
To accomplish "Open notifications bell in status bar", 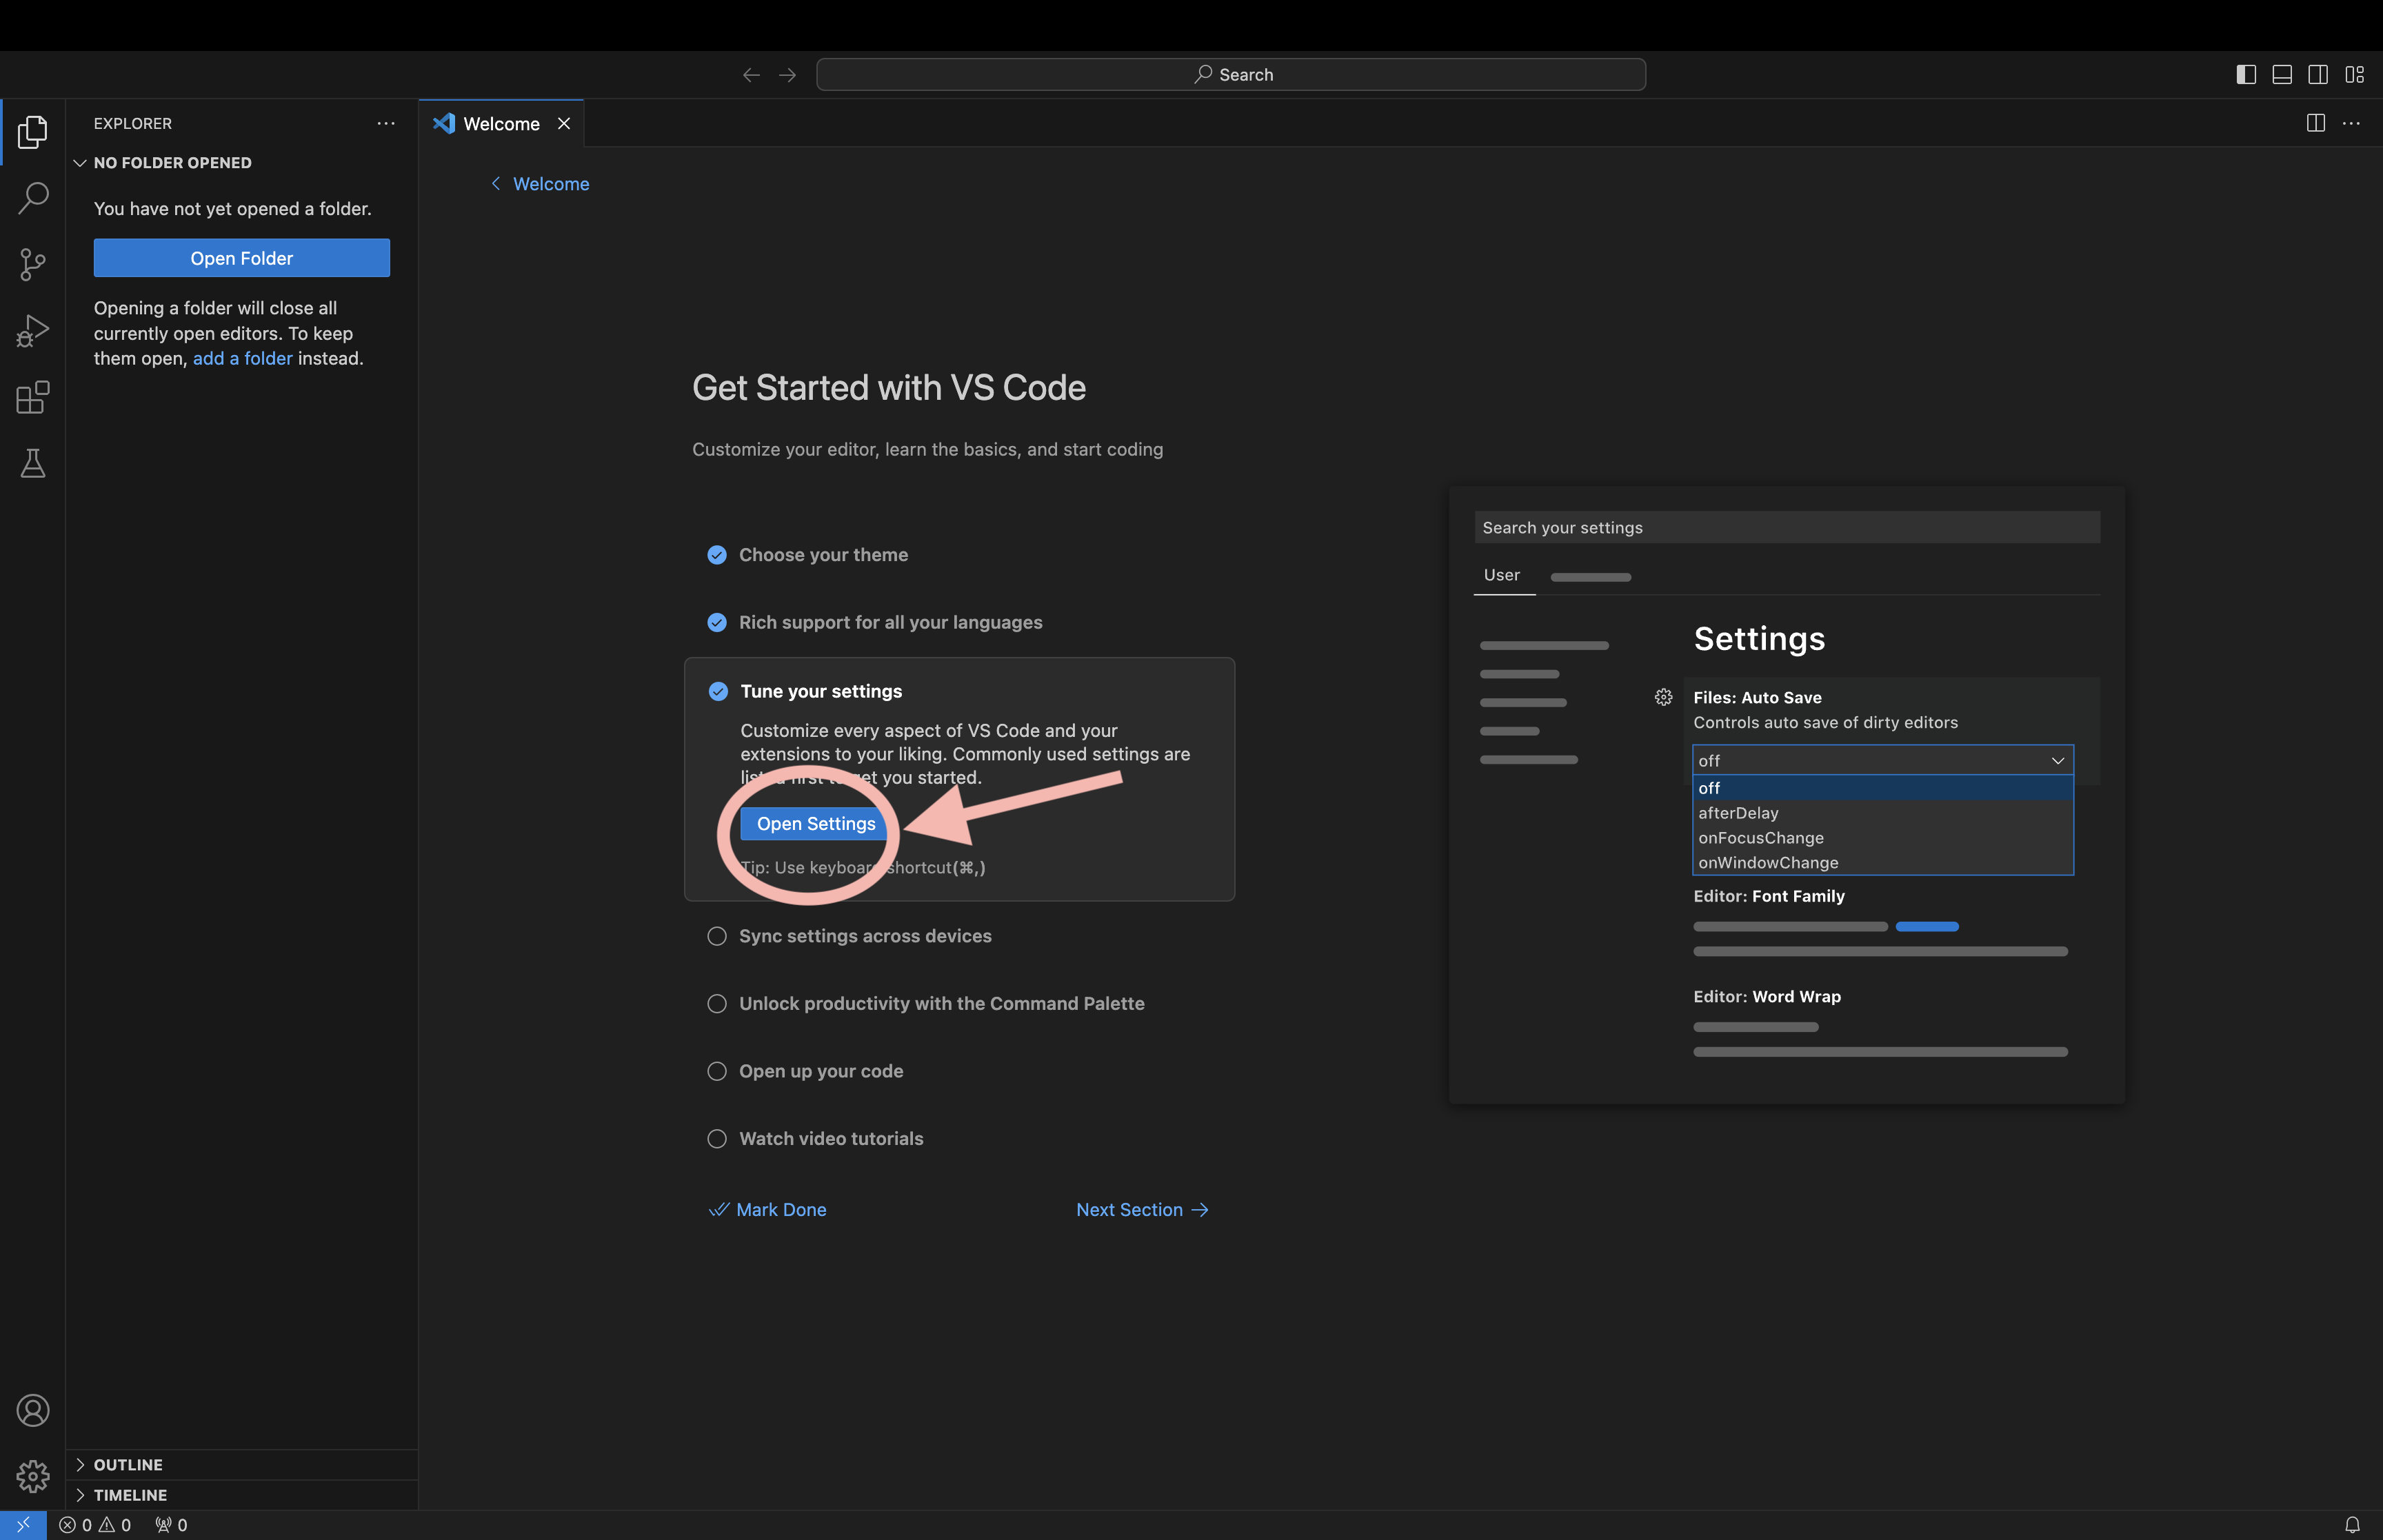I will (2352, 1525).
